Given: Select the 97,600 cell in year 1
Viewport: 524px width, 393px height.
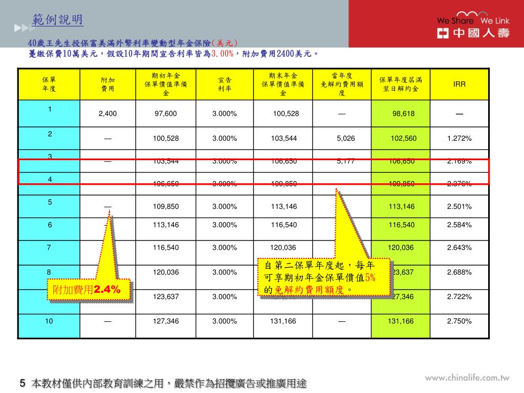Looking at the screenshot, I should 166,114.
